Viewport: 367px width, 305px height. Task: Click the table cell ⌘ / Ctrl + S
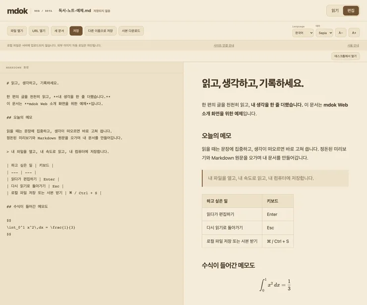coord(278,241)
